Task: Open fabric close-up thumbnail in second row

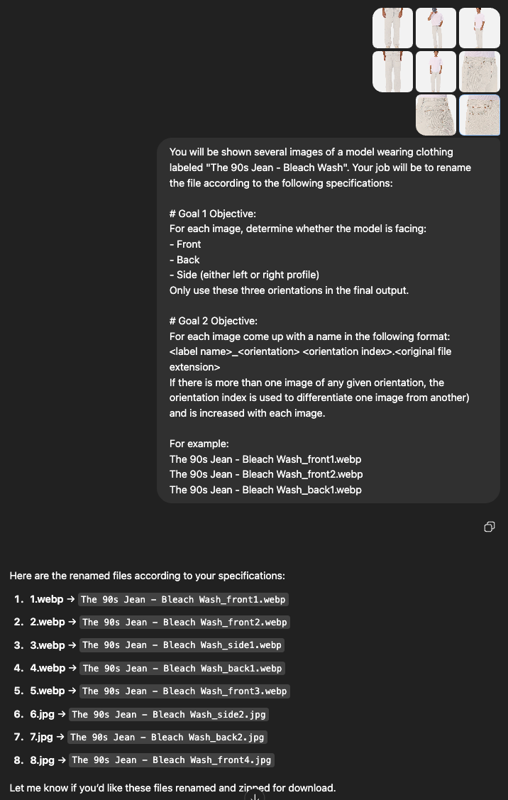Action: coord(480,72)
